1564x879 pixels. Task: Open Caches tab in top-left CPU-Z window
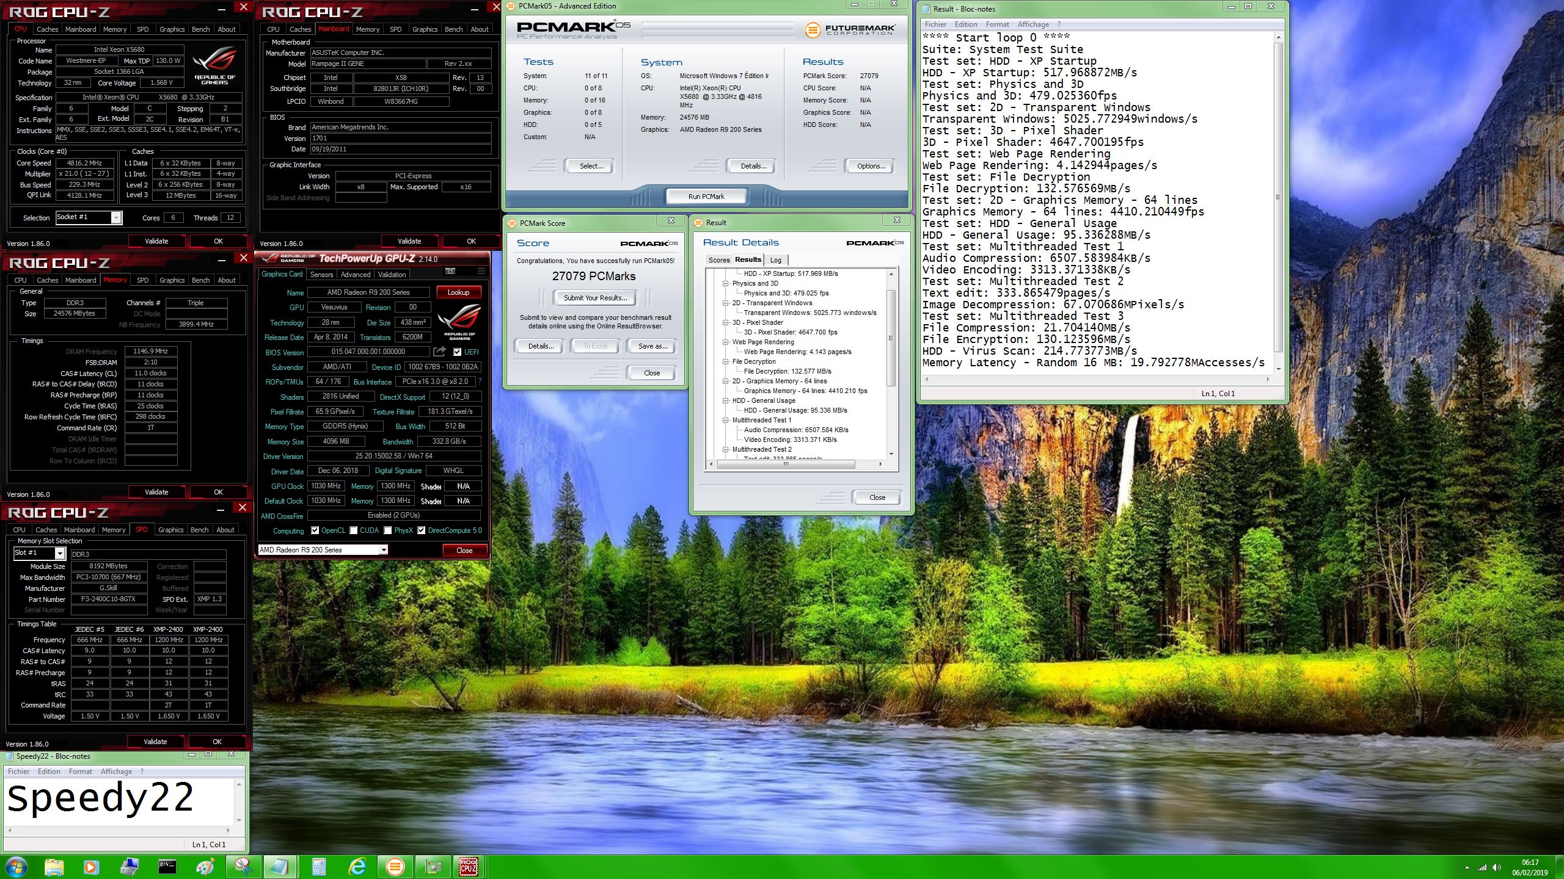point(48,29)
